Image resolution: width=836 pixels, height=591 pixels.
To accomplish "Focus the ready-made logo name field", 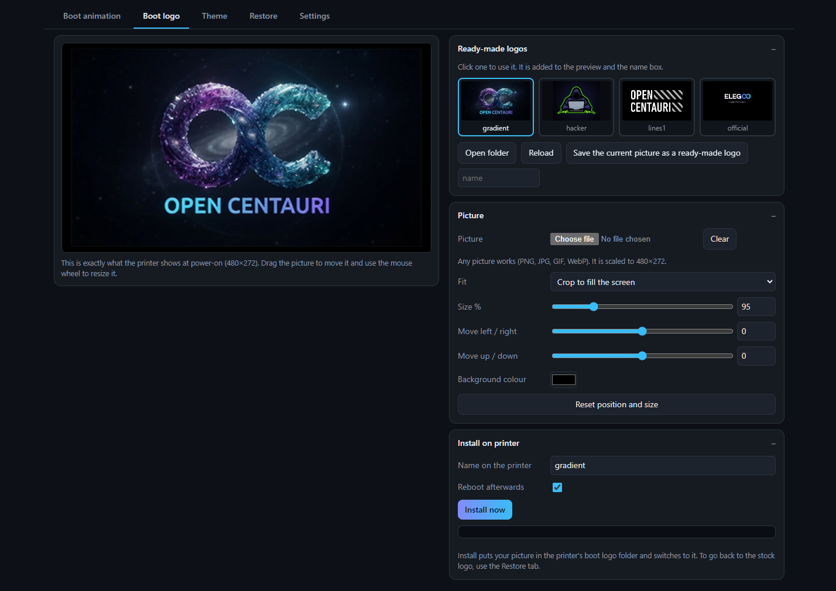I will click(x=499, y=178).
